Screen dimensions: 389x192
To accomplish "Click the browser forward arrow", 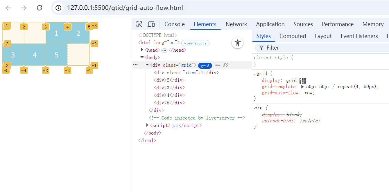I will tap(24, 8).
